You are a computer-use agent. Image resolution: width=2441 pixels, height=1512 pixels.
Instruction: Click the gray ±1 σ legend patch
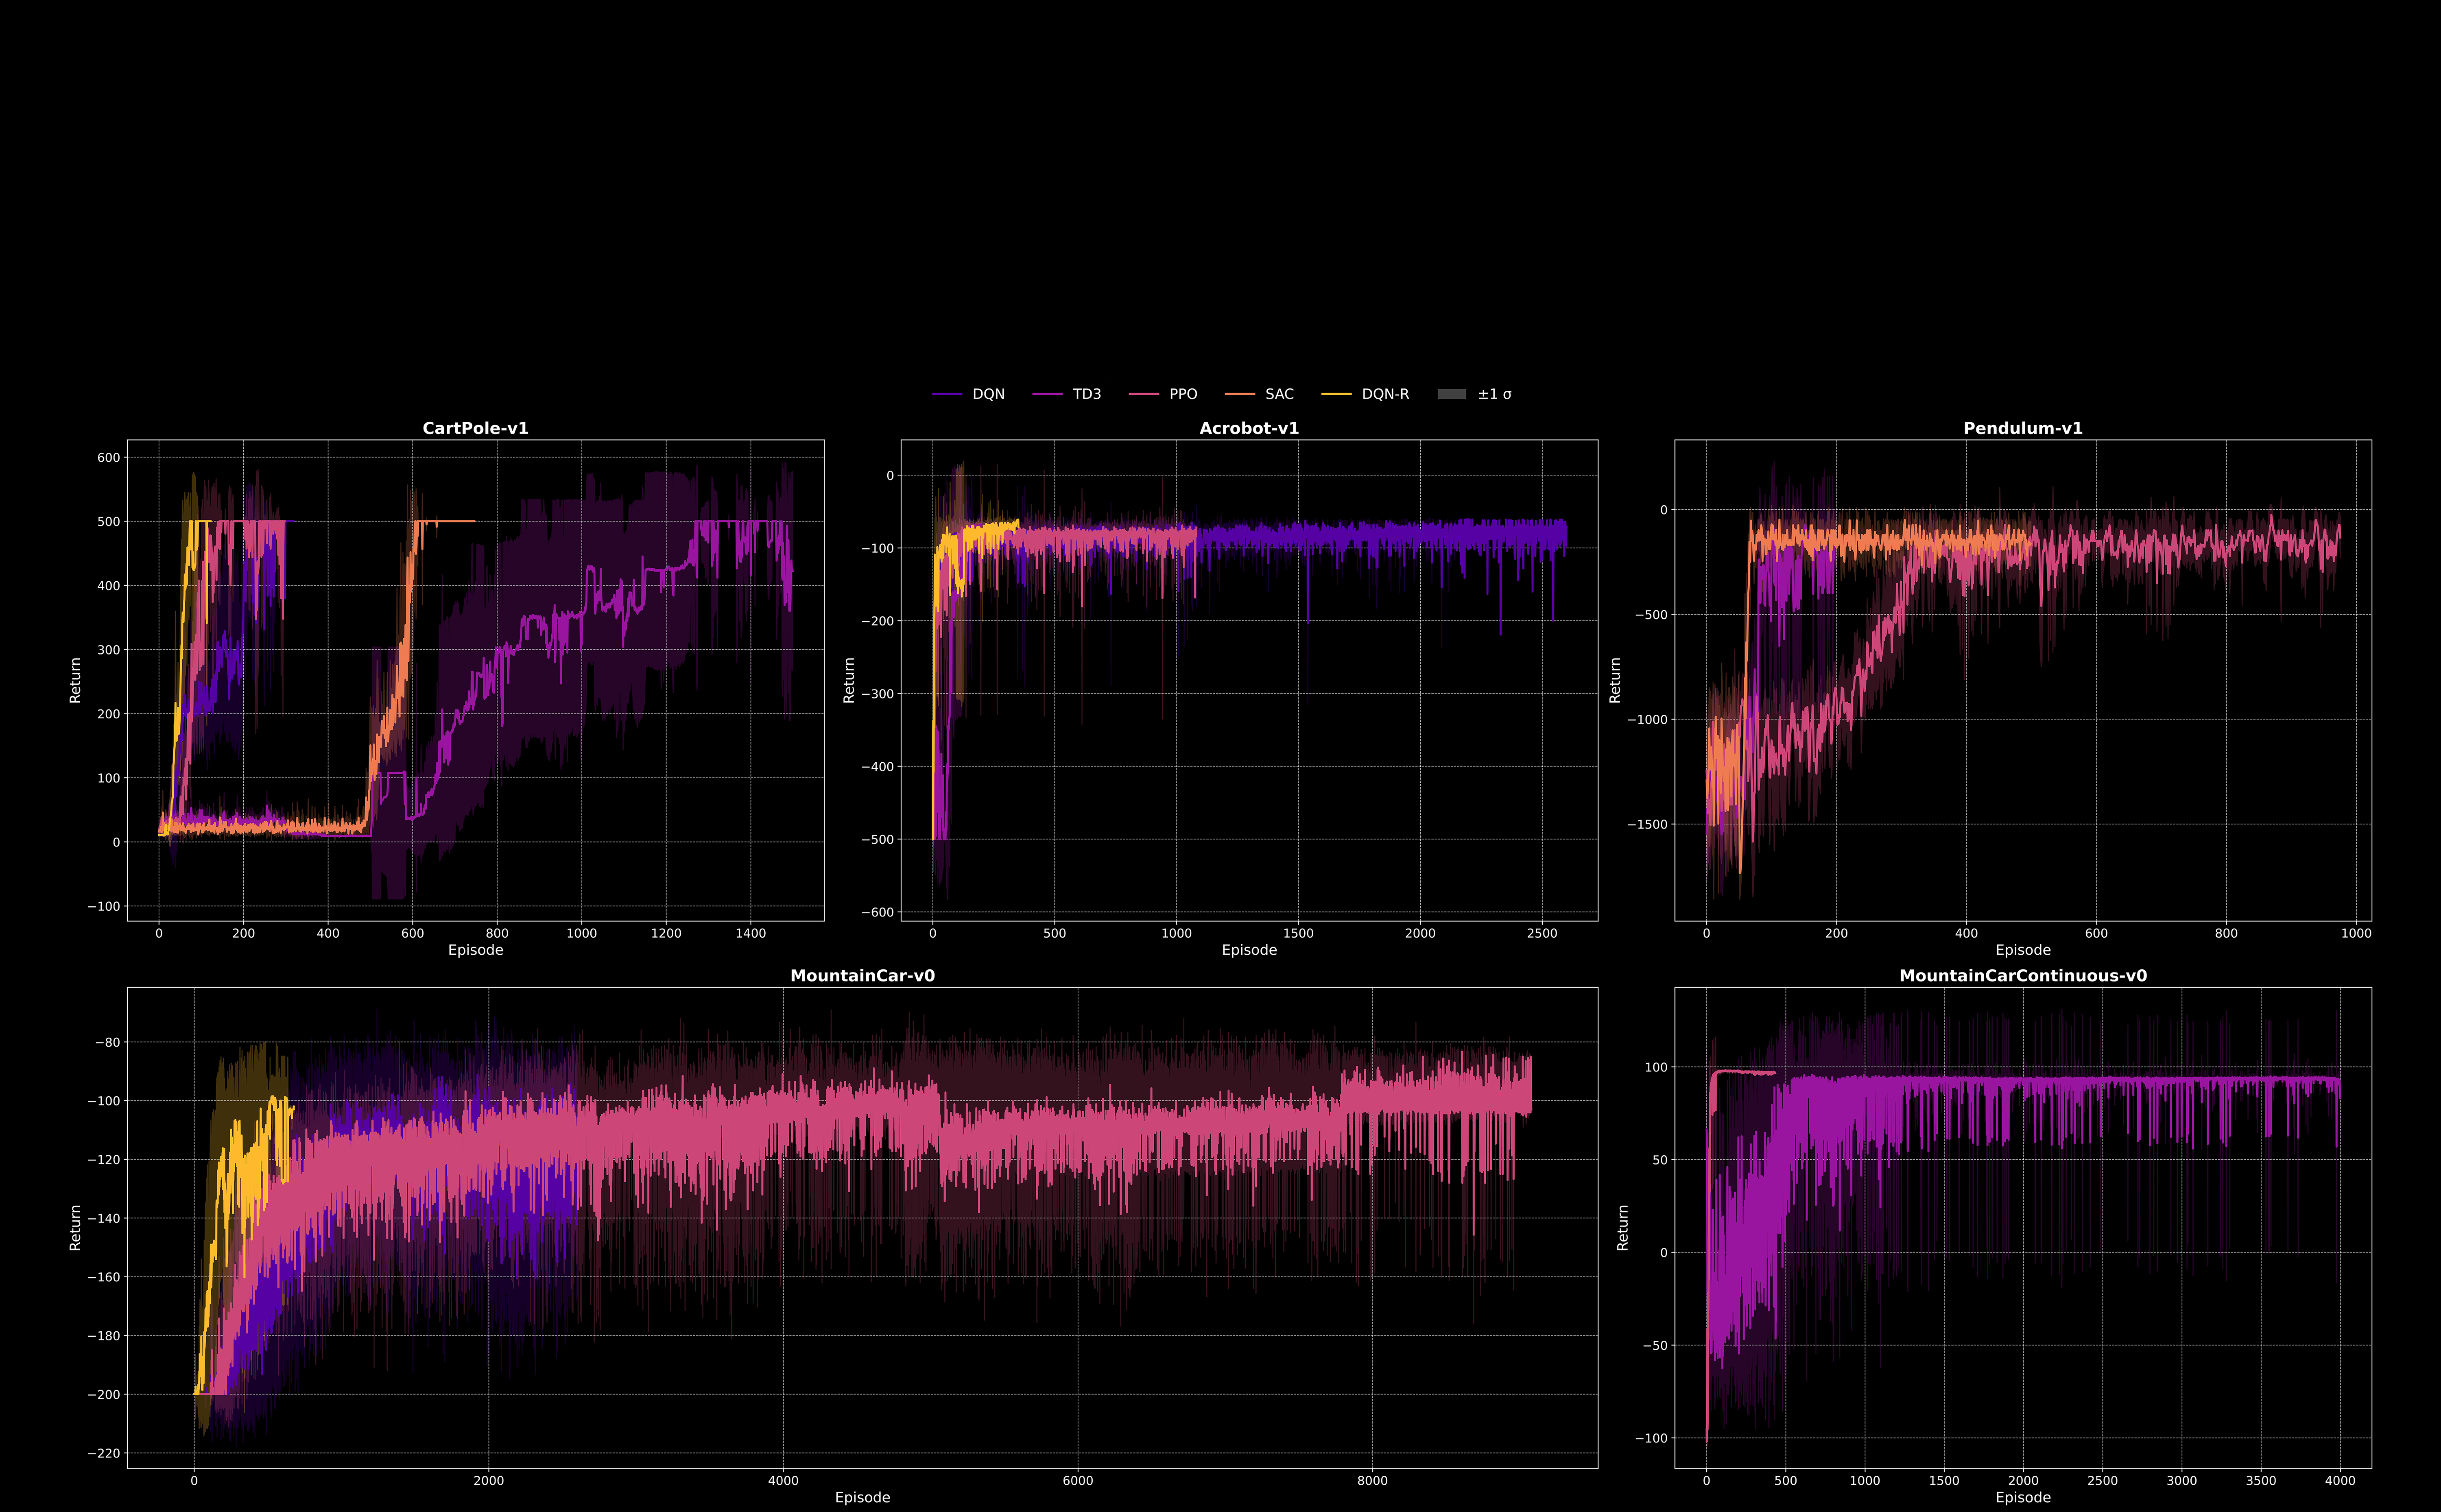pyautogui.click(x=1451, y=394)
